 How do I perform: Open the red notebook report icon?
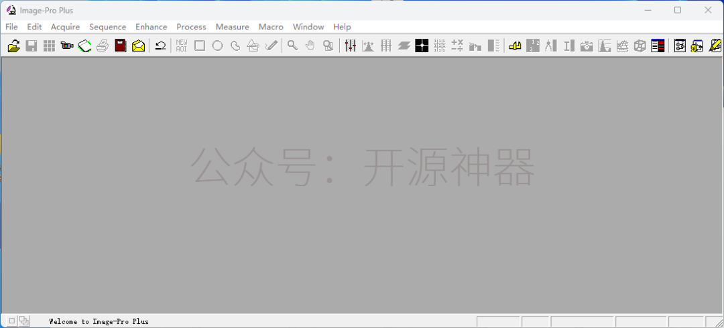click(121, 46)
